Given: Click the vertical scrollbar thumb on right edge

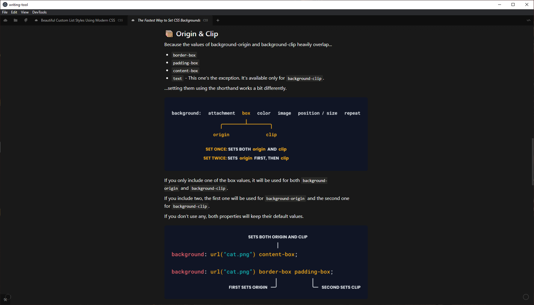Looking at the screenshot, I should pos(532,162).
